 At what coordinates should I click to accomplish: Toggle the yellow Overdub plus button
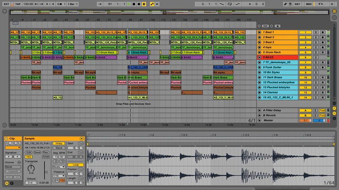pos(144,4)
